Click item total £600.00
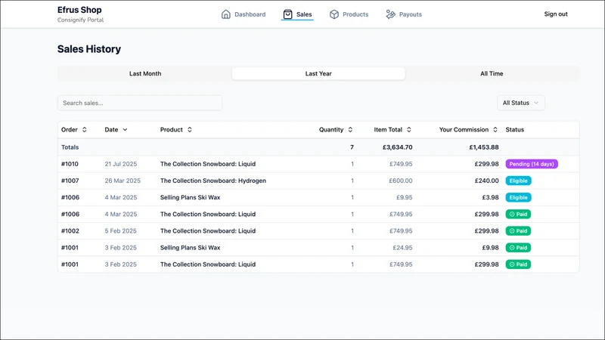The width and height of the screenshot is (605, 340). 401,181
